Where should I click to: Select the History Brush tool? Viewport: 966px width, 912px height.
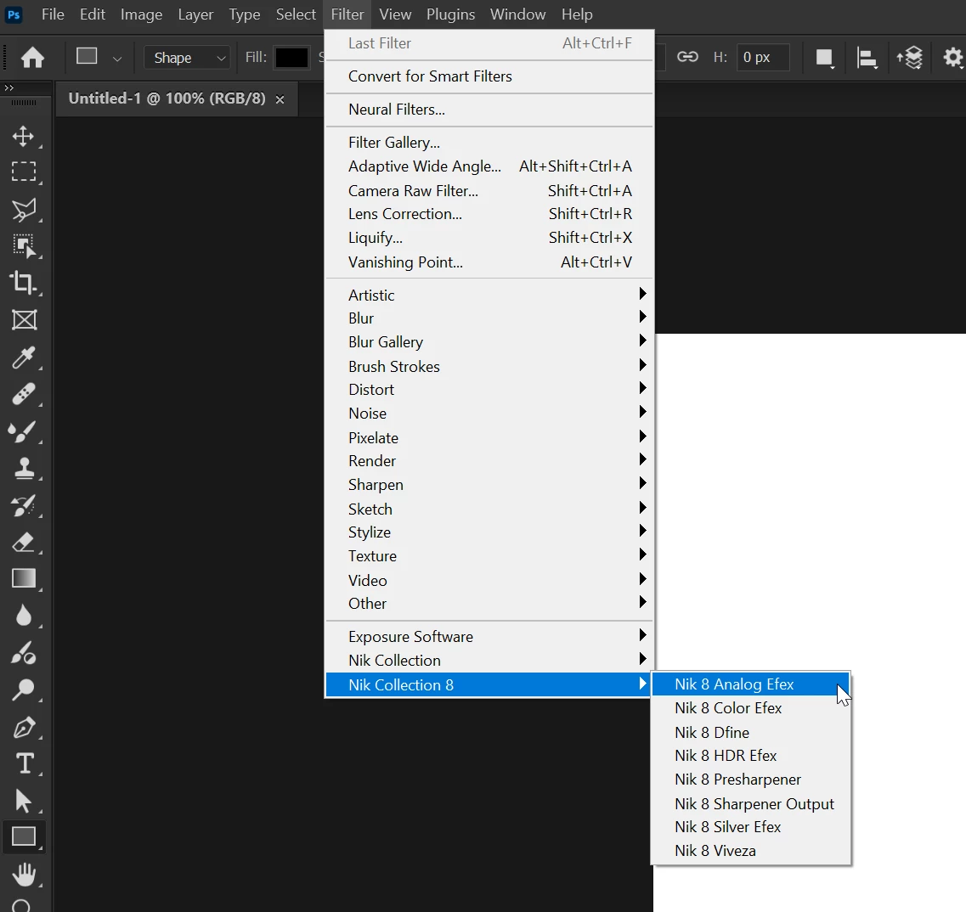point(24,506)
